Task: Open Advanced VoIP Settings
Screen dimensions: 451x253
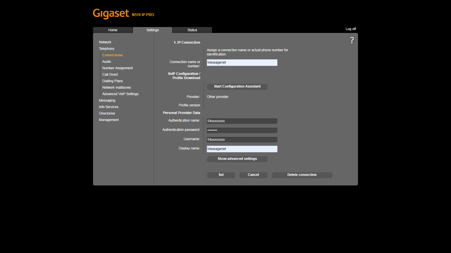Action: tap(120, 94)
